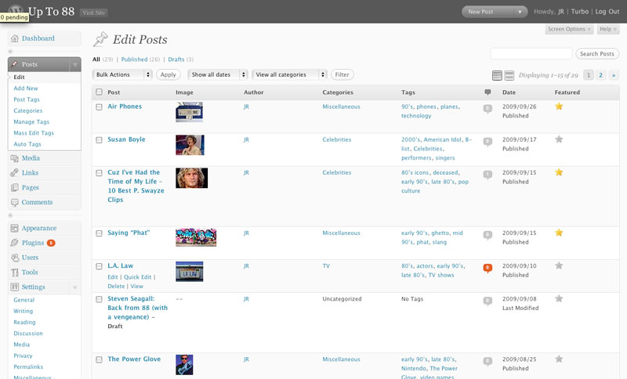Open Plugins from the sidebar icon
The width and height of the screenshot is (627, 379).
[x=14, y=243]
